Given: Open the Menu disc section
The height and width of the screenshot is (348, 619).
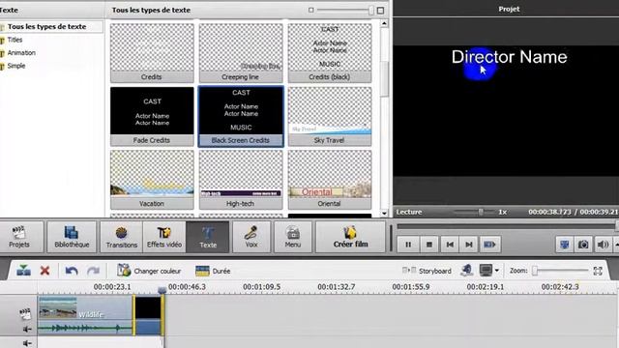Looking at the screenshot, I should (x=292, y=237).
